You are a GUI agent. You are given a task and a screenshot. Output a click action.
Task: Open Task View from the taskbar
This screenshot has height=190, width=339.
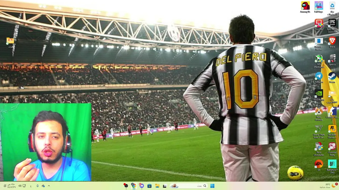(164, 186)
